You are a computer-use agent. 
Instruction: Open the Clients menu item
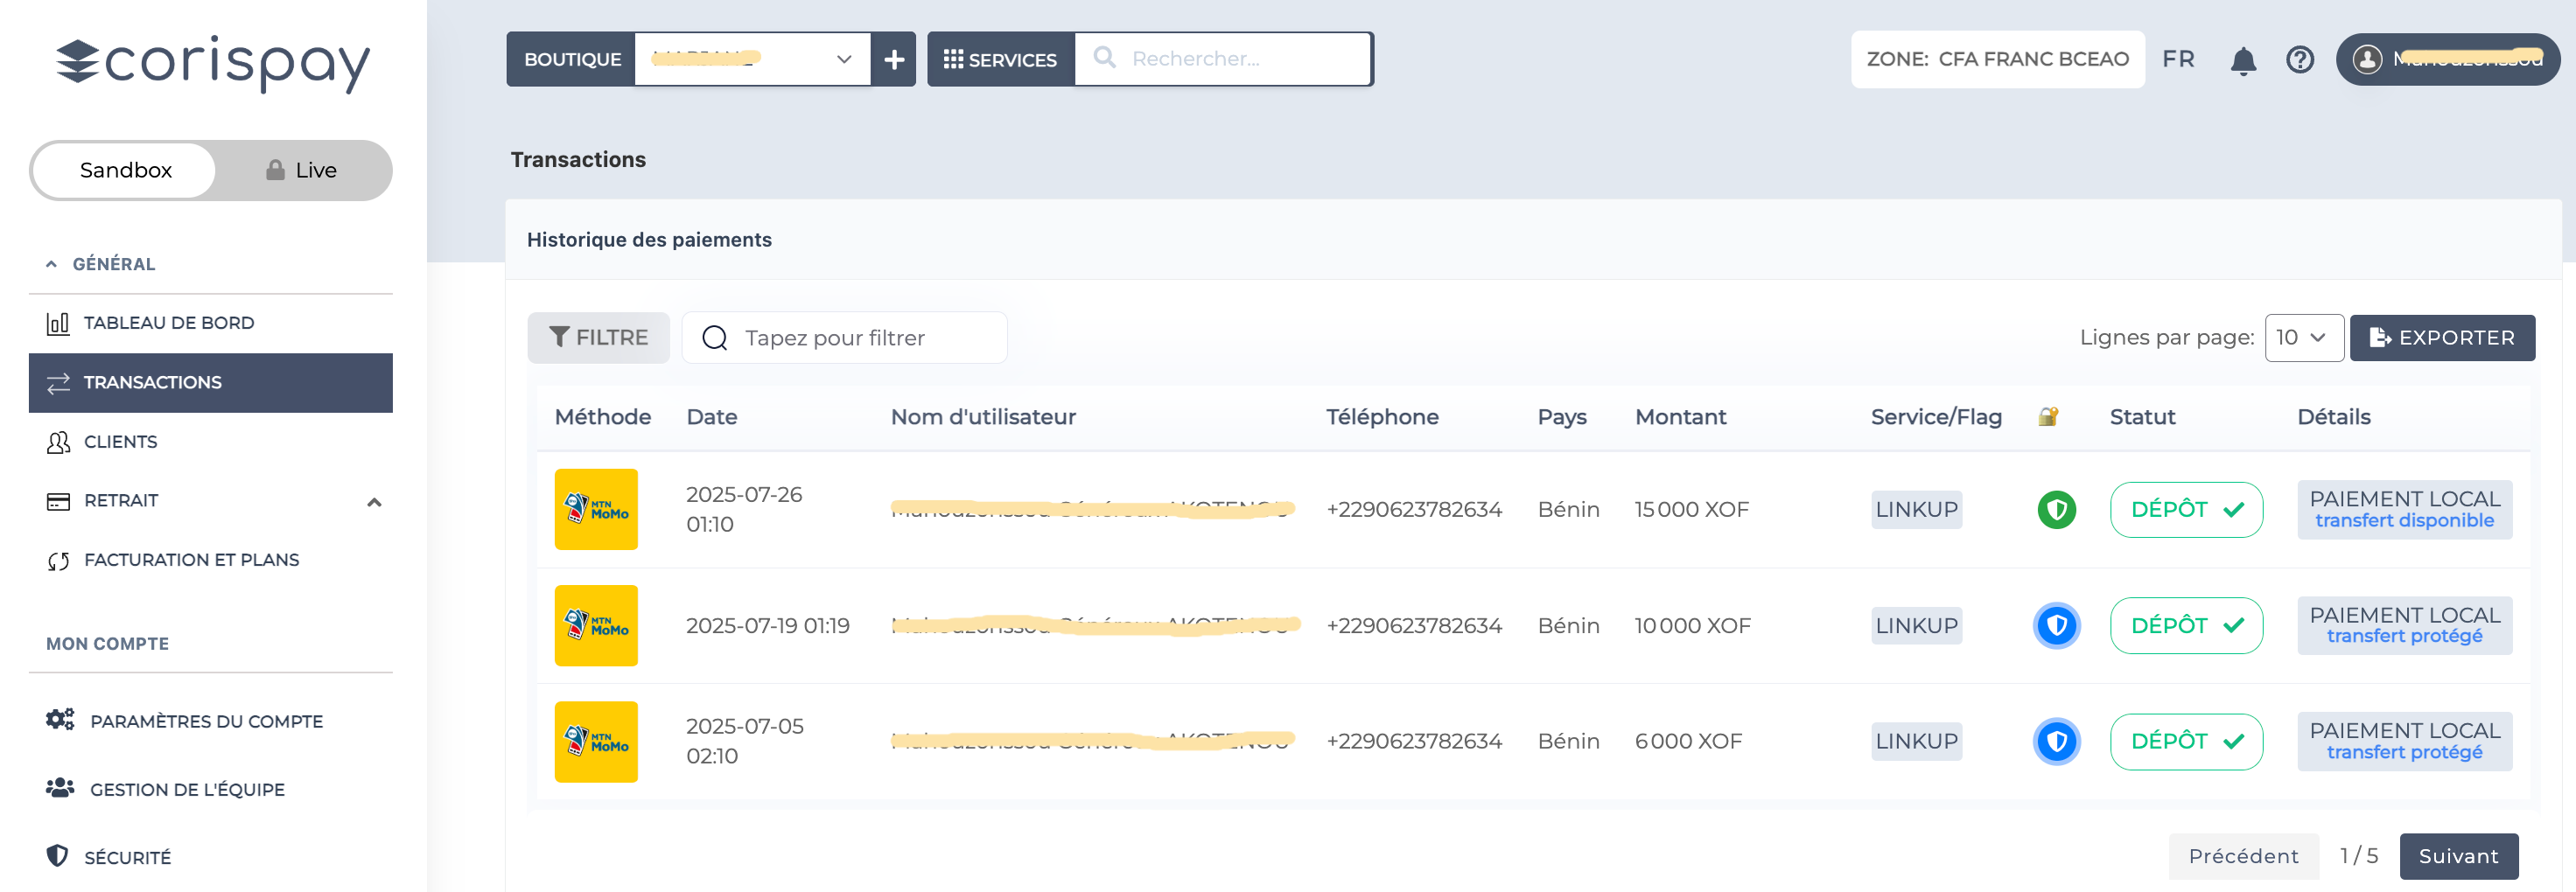(x=120, y=442)
